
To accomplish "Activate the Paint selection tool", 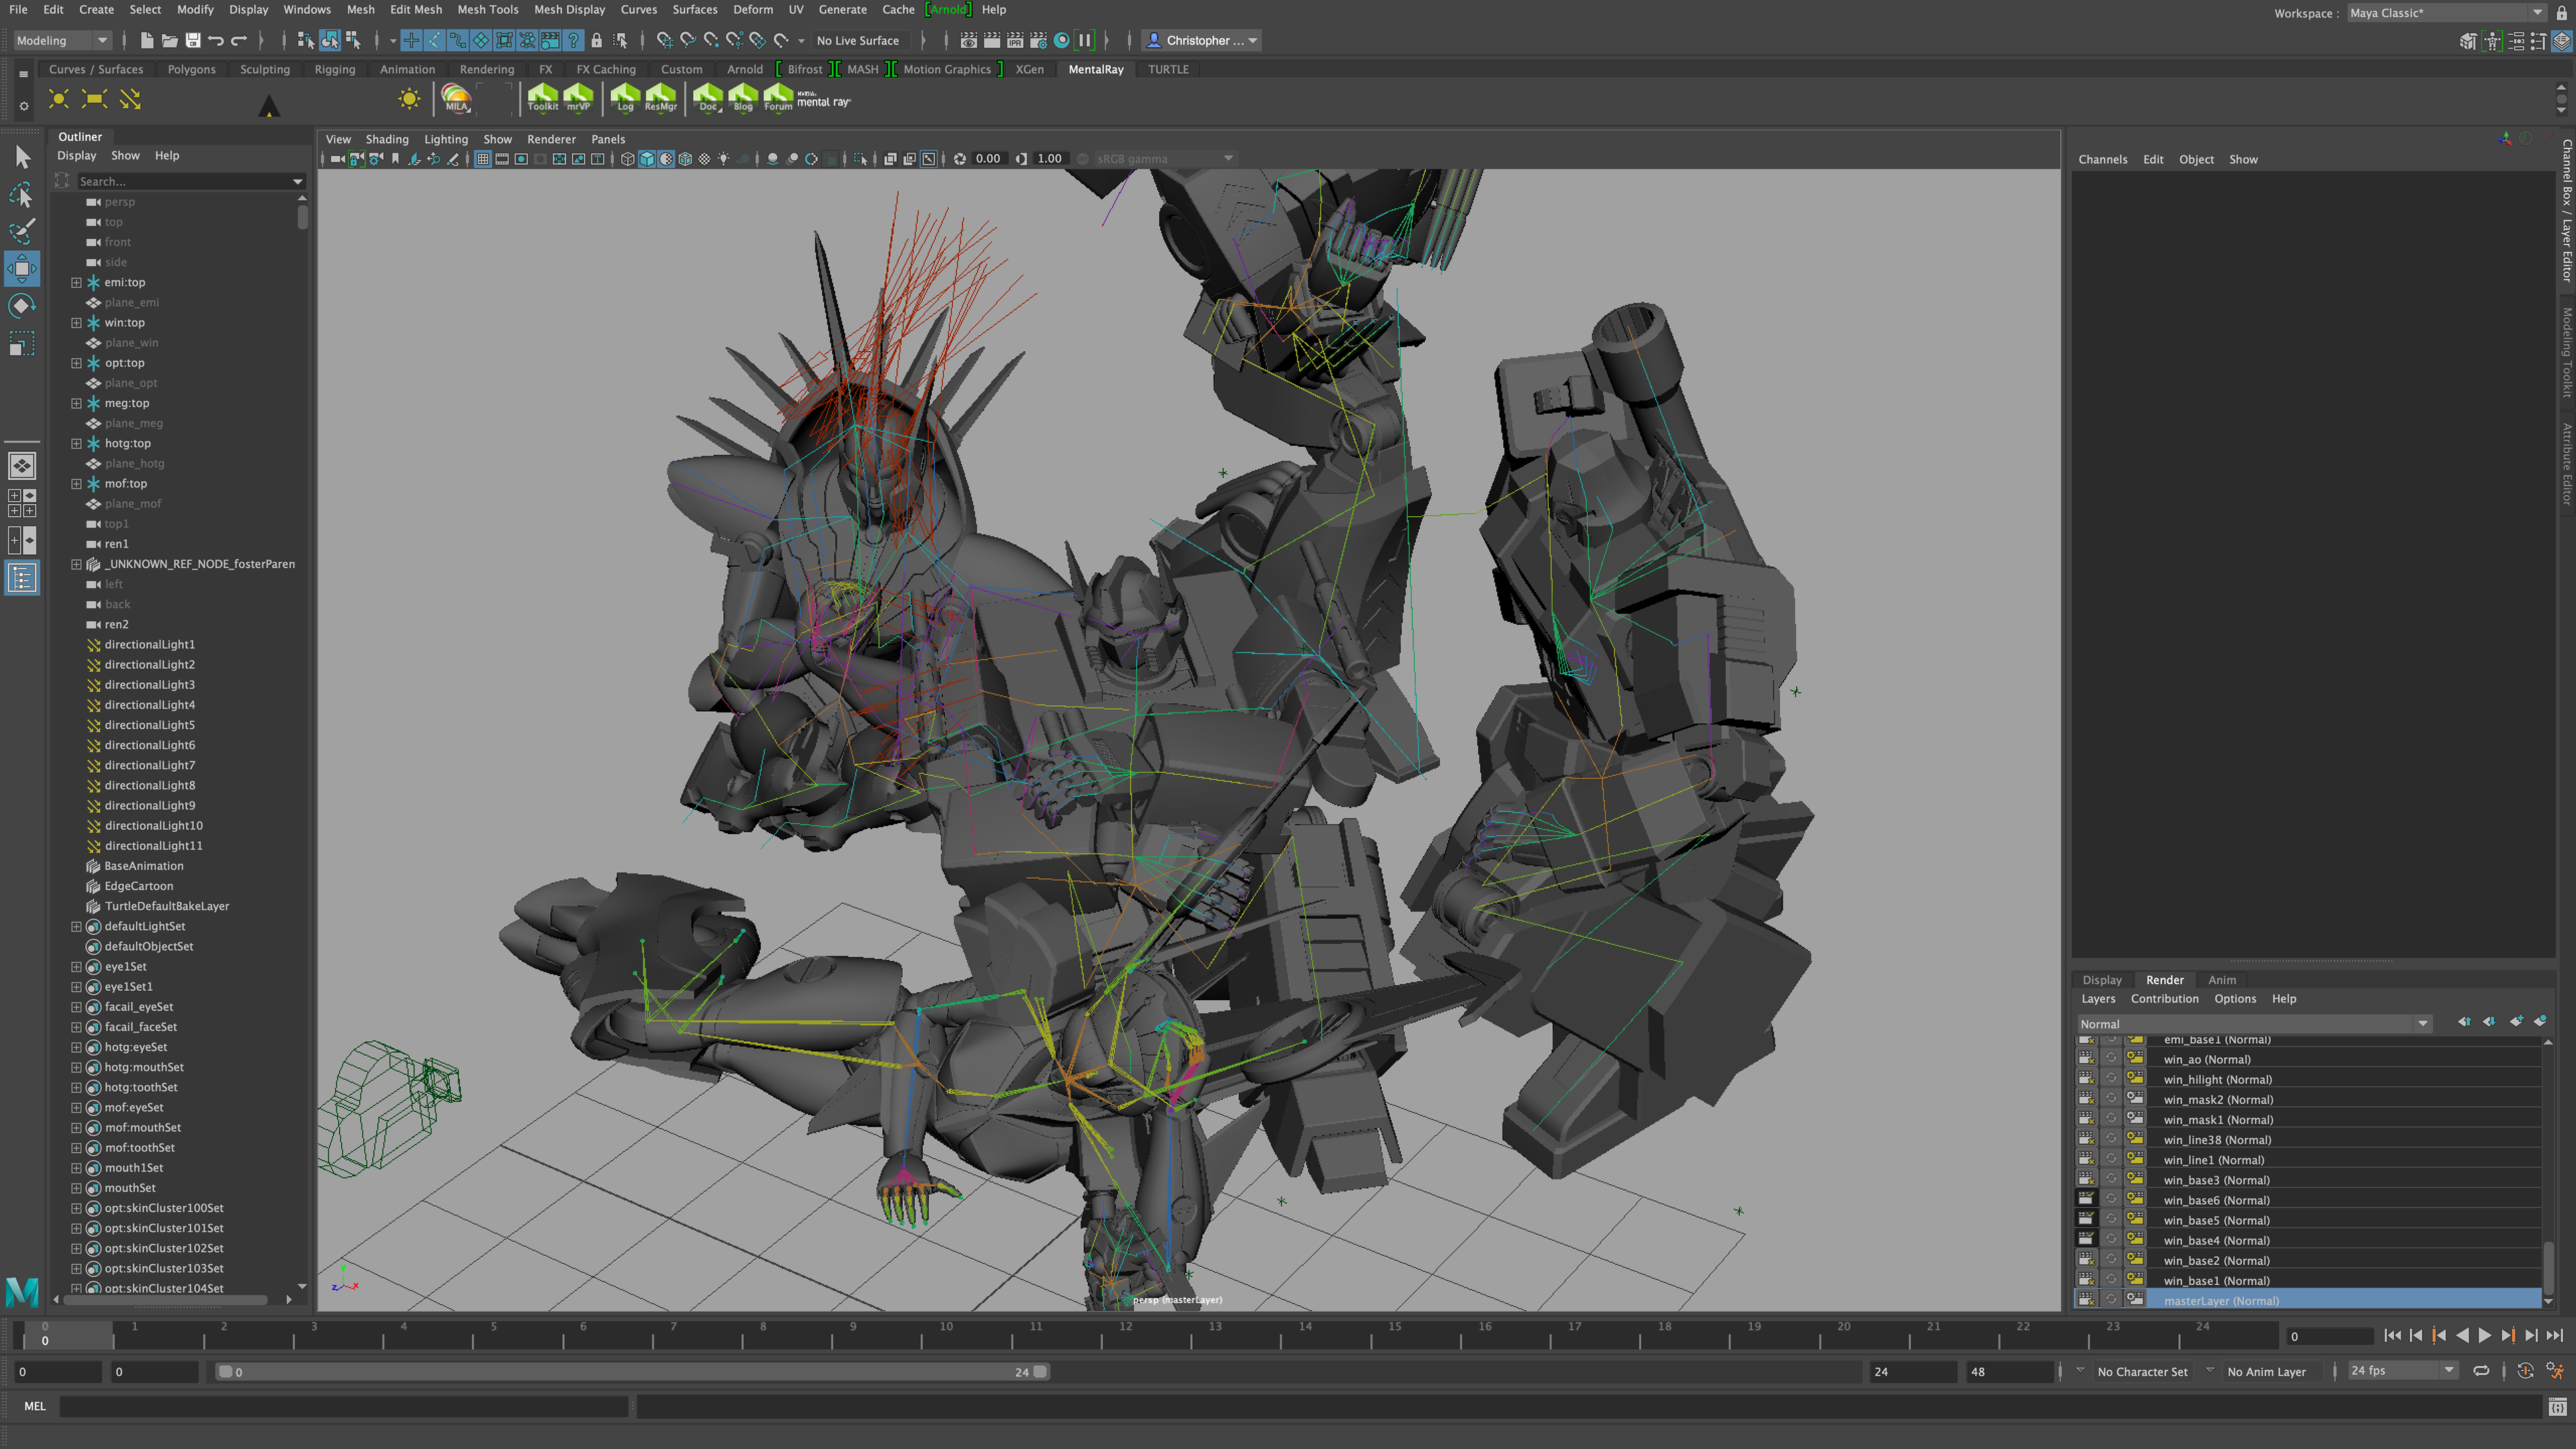I will 21,231.
